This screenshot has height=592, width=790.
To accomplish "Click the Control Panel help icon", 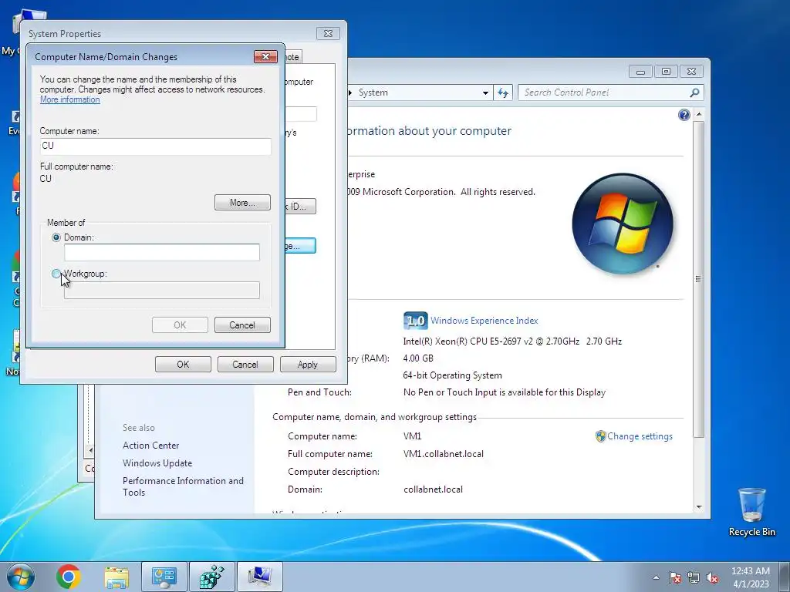I will [x=684, y=116].
